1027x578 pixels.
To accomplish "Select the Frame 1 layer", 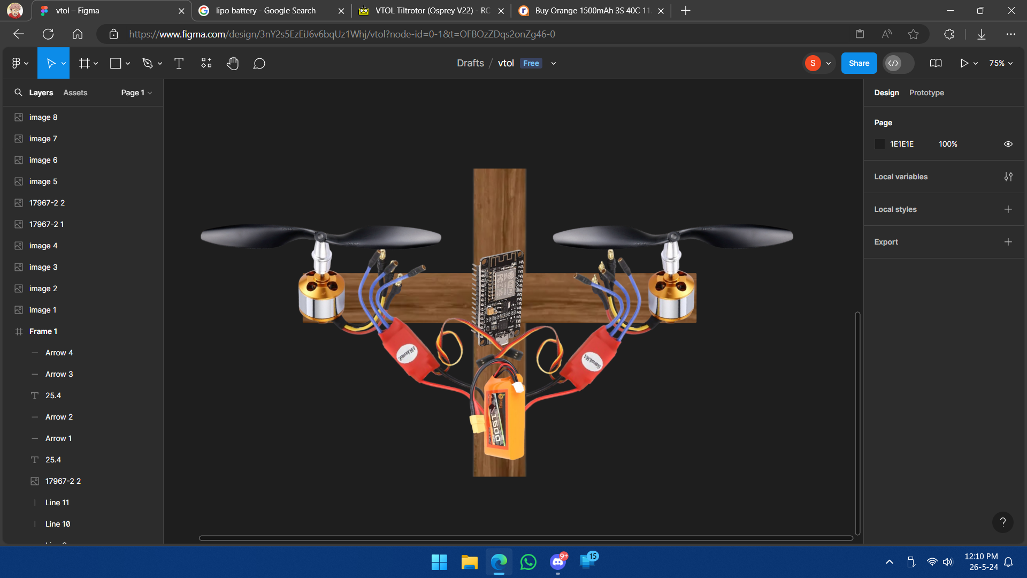I will tap(43, 331).
